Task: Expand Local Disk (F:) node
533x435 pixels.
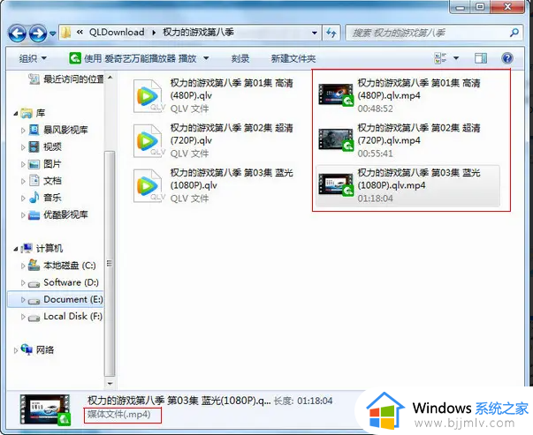Action: [23, 317]
